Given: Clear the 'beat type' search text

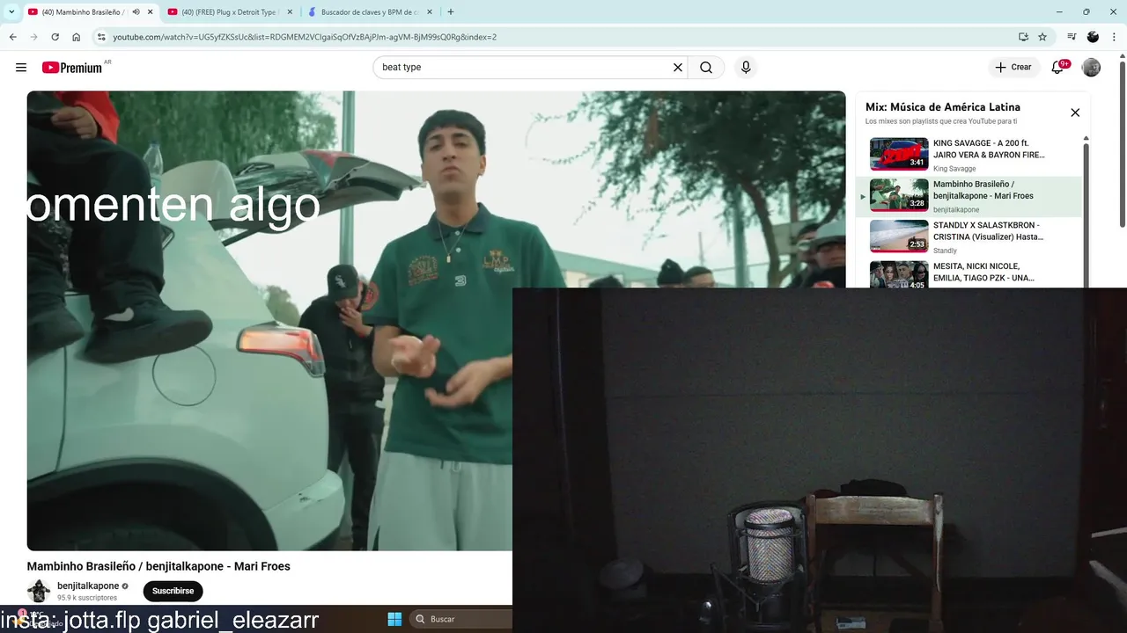Looking at the screenshot, I should pos(678,68).
